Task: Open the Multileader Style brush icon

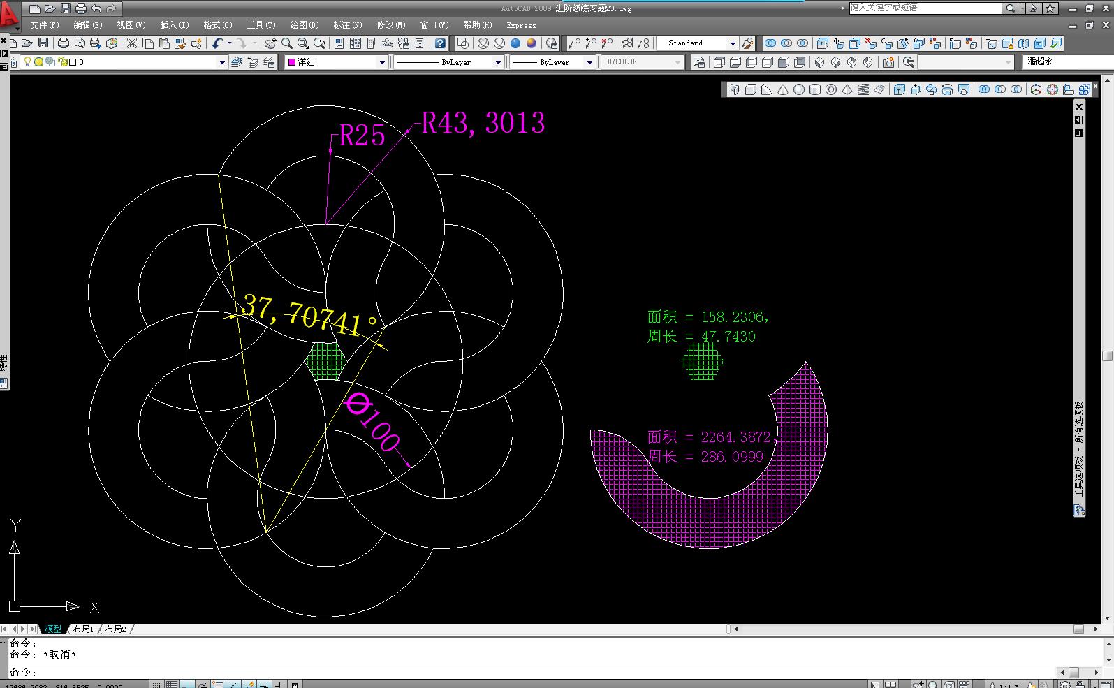Action: [748, 43]
